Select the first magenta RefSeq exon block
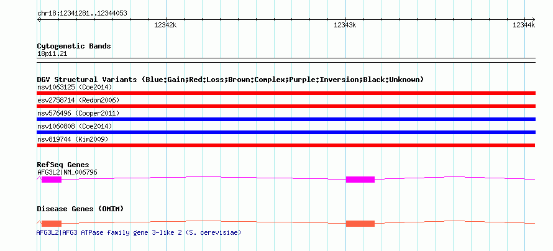The height and width of the screenshot is (251, 553). coord(52,180)
